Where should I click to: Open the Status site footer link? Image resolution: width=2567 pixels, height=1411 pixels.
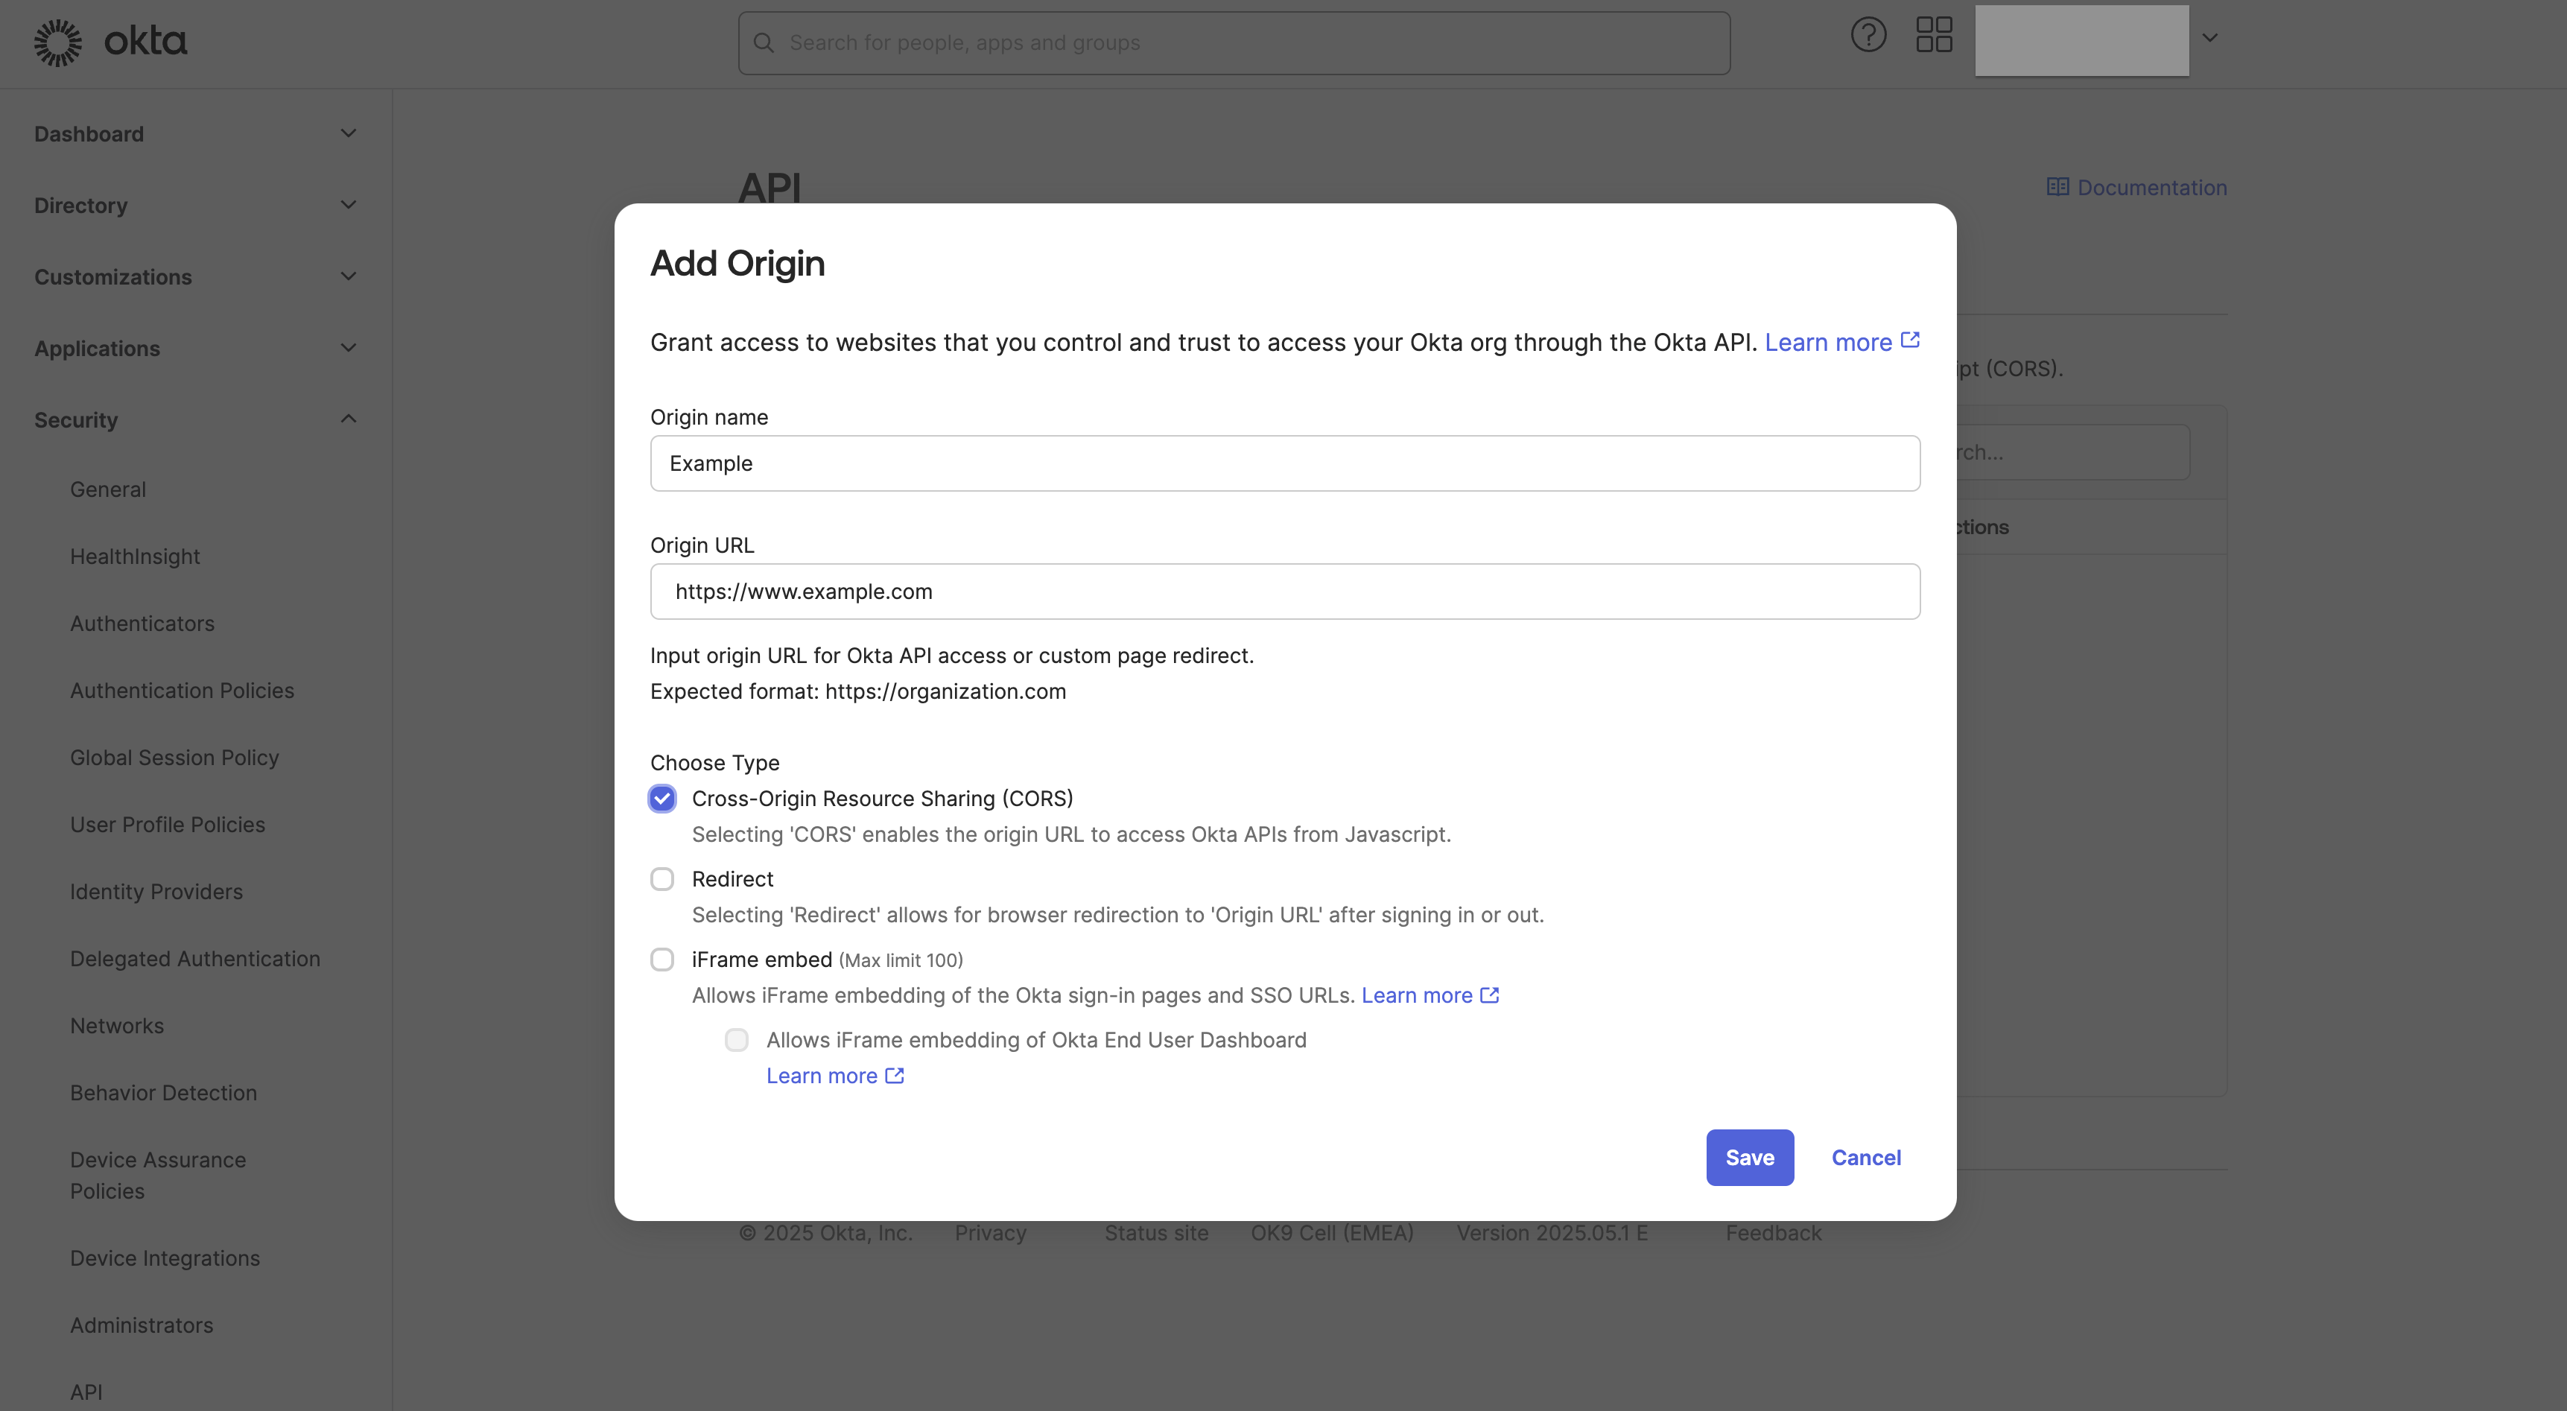pyautogui.click(x=1156, y=1233)
